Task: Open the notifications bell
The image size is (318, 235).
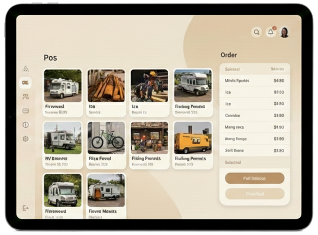Action: click(270, 32)
